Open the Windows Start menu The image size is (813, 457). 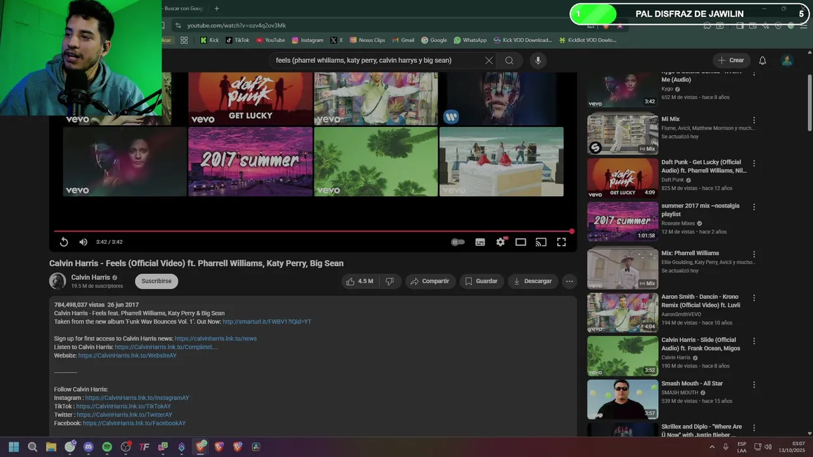point(14,447)
